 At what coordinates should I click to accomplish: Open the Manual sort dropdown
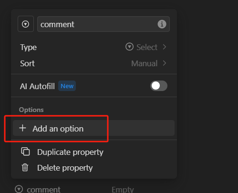[x=149, y=63]
